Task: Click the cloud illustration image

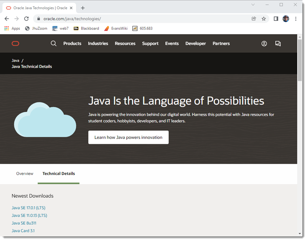Action: coord(45,119)
